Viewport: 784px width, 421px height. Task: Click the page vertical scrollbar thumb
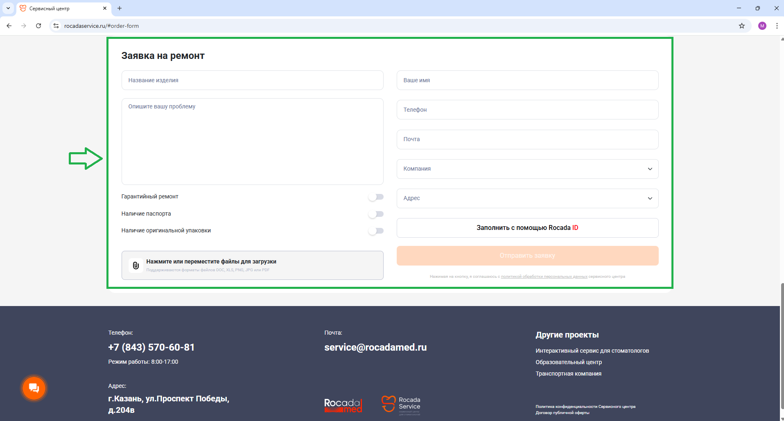(782, 346)
